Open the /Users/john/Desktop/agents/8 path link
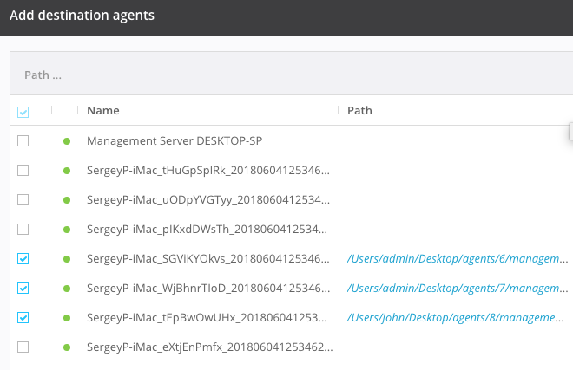 (458, 317)
